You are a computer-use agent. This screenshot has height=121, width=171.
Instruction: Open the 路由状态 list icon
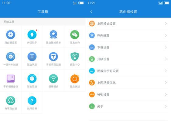pos(32,57)
